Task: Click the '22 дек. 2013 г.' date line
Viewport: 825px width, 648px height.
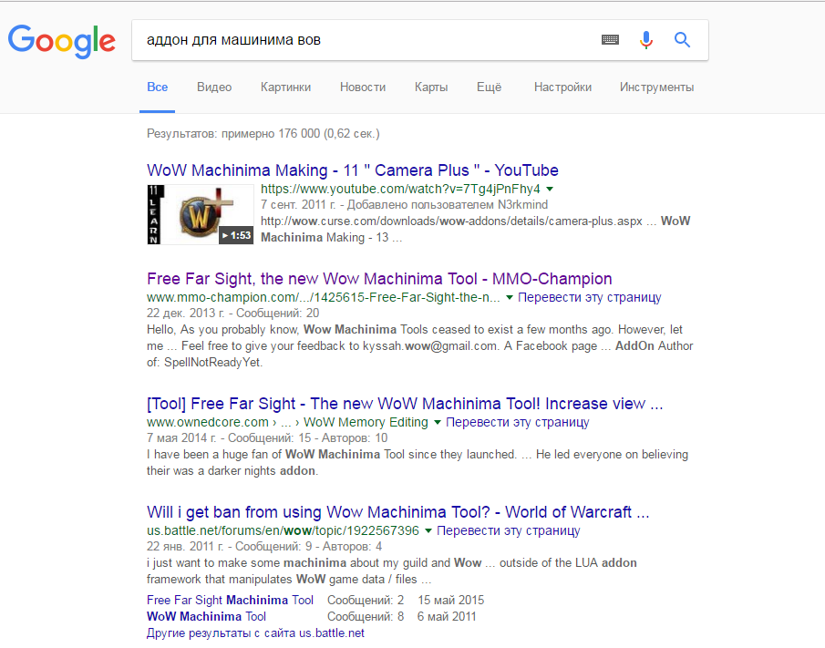Action: pyautogui.click(x=233, y=314)
